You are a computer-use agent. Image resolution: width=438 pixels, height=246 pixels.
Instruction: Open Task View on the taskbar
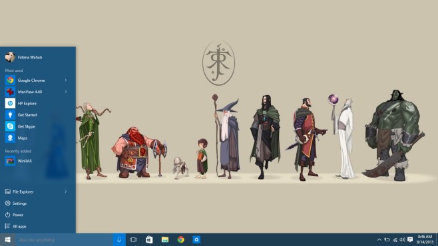tap(133, 239)
